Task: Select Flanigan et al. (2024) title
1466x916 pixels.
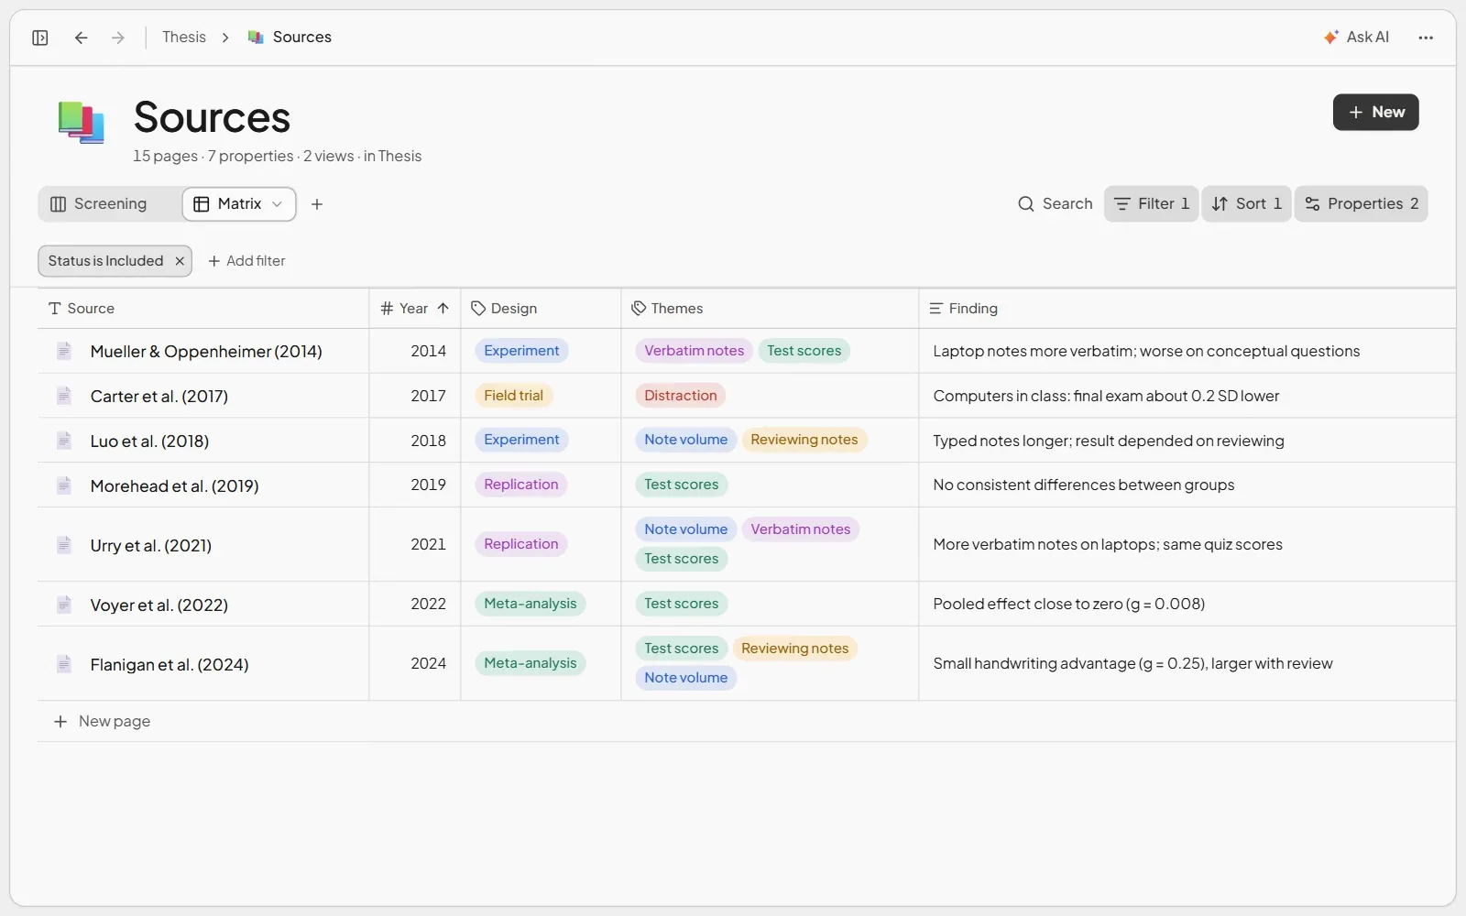Action: tap(170, 665)
